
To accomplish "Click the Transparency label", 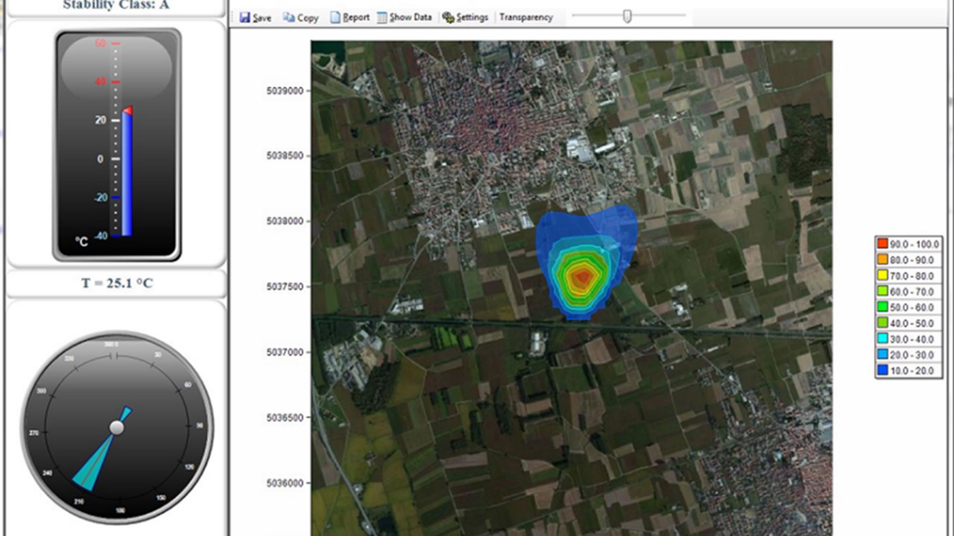I will tap(526, 17).
